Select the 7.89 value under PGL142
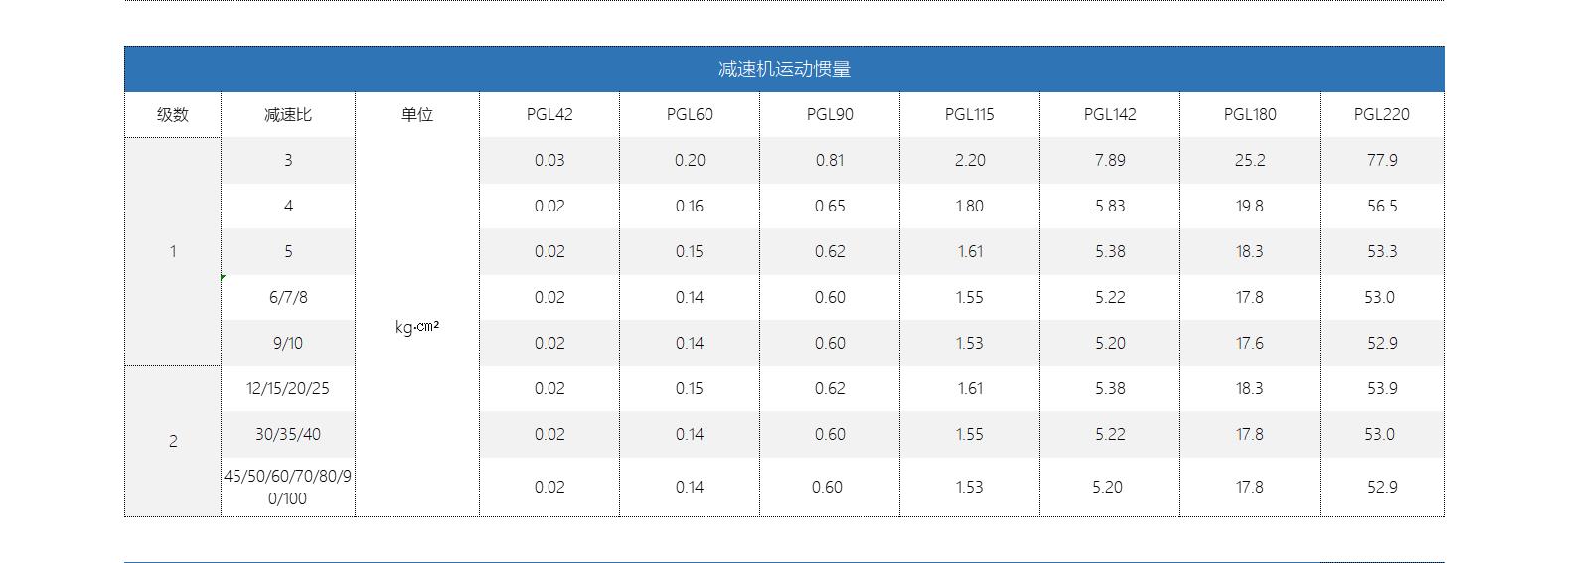1569x563 pixels. point(1110,160)
